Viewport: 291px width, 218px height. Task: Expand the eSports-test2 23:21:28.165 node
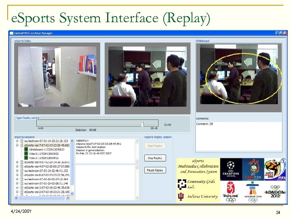pos(17,192)
